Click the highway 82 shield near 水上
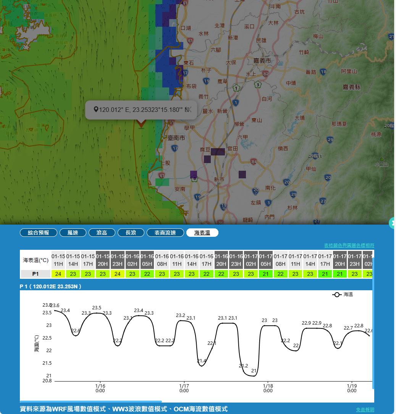396x414 pixels. coord(265,73)
